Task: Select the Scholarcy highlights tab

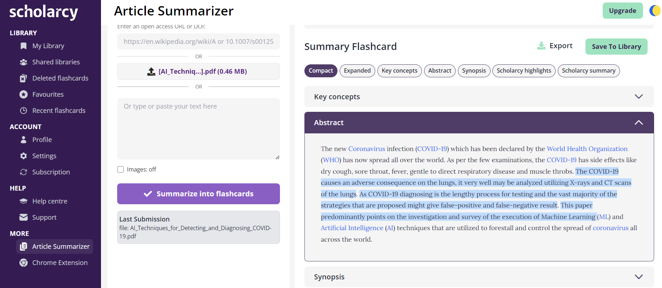Action: click(524, 70)
